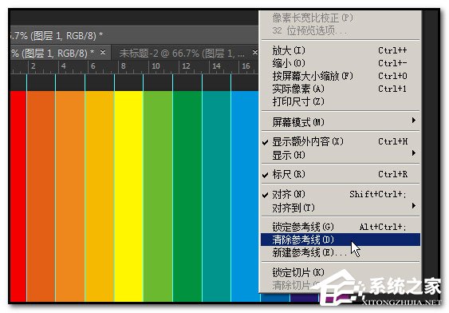
Task: Click ruler mark labeled 16
Action: [x=246, y=66]
